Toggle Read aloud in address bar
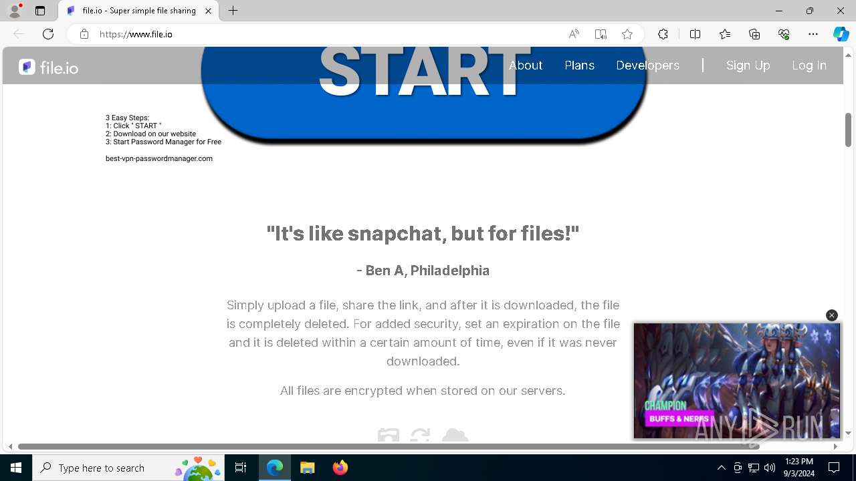856x481 pixels. coord(574,34)
